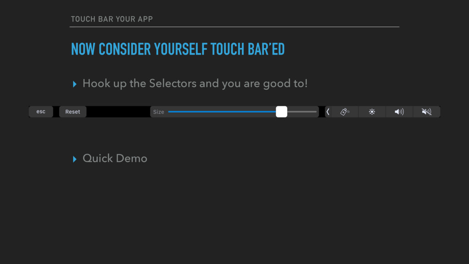This screenshot has width=469, height=264.
Task: Click the Size label in the slider
Action: pyautogui.click(x=158, y=112)
